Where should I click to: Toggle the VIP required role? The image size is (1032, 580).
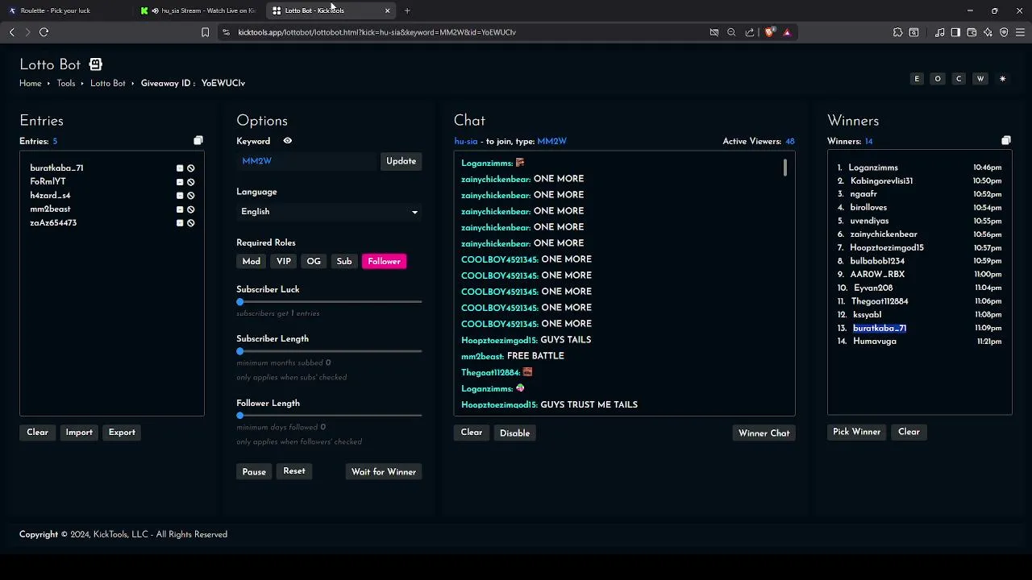click(x=284, y=261)
